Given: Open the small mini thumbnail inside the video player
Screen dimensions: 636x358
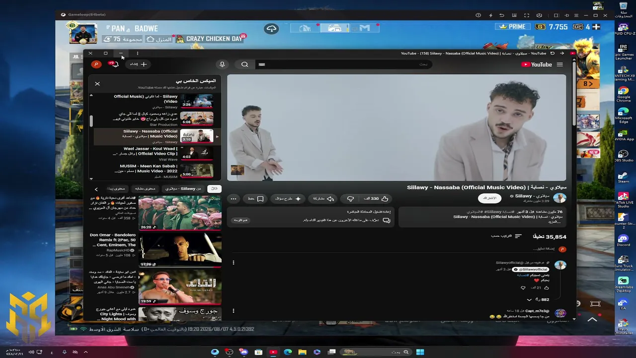Looking at the screenshot, I should [x=237, y=170].
